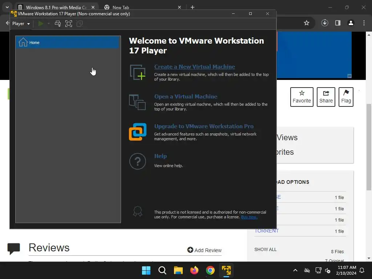The image size is (372, 279).
Task: Show hidden system tray icons chevron
Action: click(x=295, y=270)
